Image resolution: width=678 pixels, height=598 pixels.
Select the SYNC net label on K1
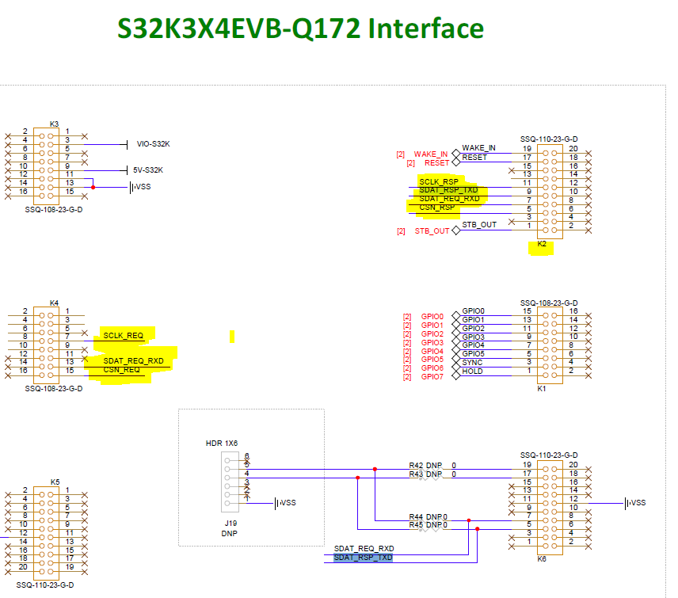pyautogui.click(x=471, y=360)
